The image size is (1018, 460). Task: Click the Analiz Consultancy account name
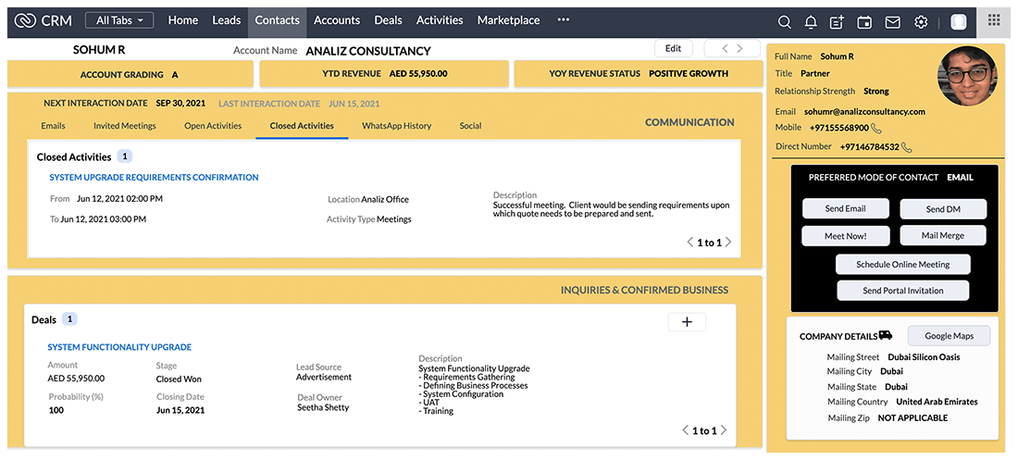pos(368,51)
